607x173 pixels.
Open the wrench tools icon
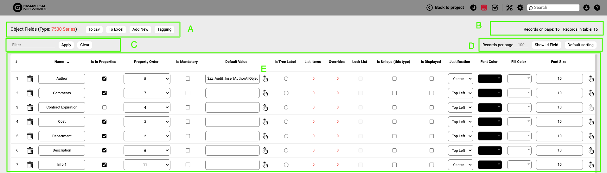click(509, 8)
